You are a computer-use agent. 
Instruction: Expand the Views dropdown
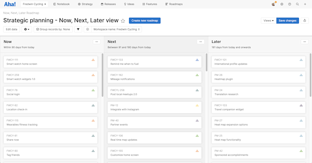coord(269,21)
